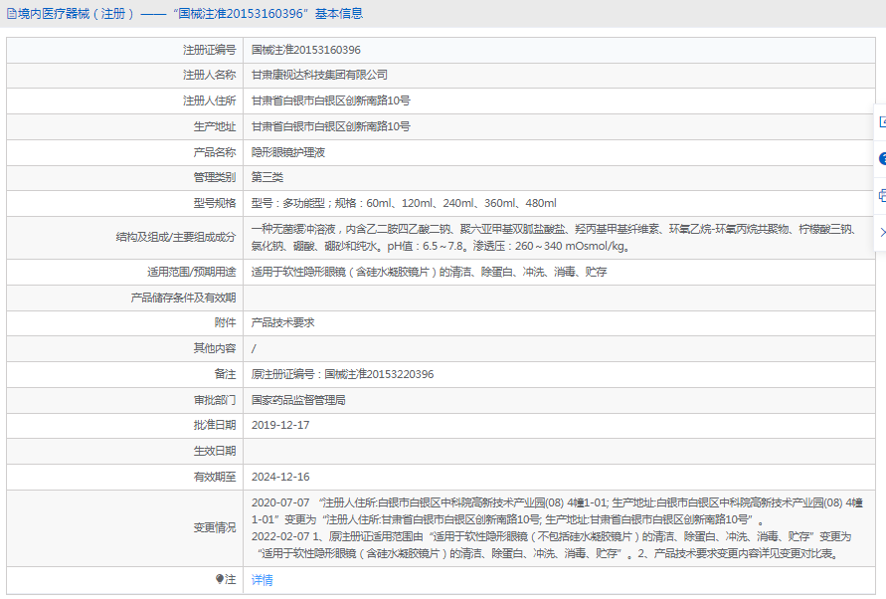Click the 产品技术要求 attachment text

(x=282, y=323)
